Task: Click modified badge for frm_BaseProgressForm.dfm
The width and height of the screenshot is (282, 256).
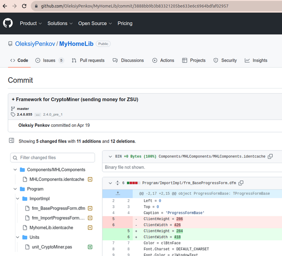Action: coord(90,209)
